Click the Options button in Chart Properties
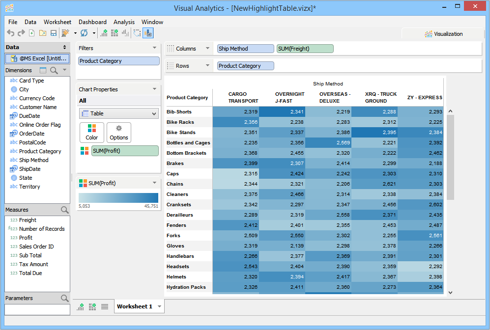This screenshot has width=490, height=330. [x=119, y=133]
